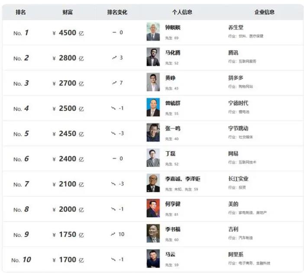Click the 企业信息 header
The image size is (304, 275).
click(x=265, y=12)
